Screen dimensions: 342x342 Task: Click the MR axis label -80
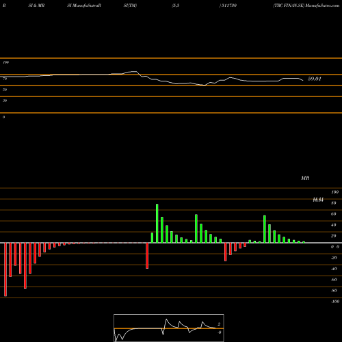tap(334, 291)
